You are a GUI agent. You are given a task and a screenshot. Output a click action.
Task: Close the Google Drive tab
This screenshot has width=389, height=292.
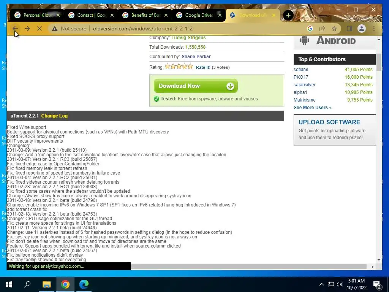pos(220,15)
